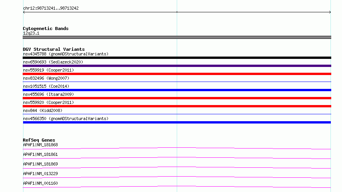Open the APAF1|NM_013229 transcript label
Image resolution: width=342 pixels, height=192 pixels.
(x=40, y=174)
